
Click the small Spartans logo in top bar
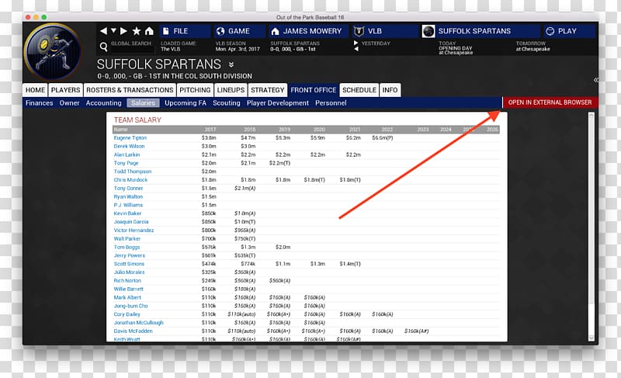428,31
